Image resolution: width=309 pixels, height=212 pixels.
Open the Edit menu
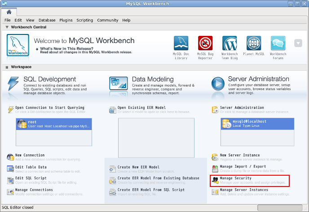point(18,20)
